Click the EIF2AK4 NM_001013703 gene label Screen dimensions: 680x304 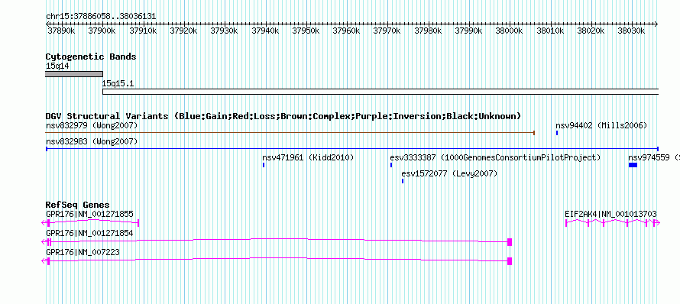coord(610,214)
